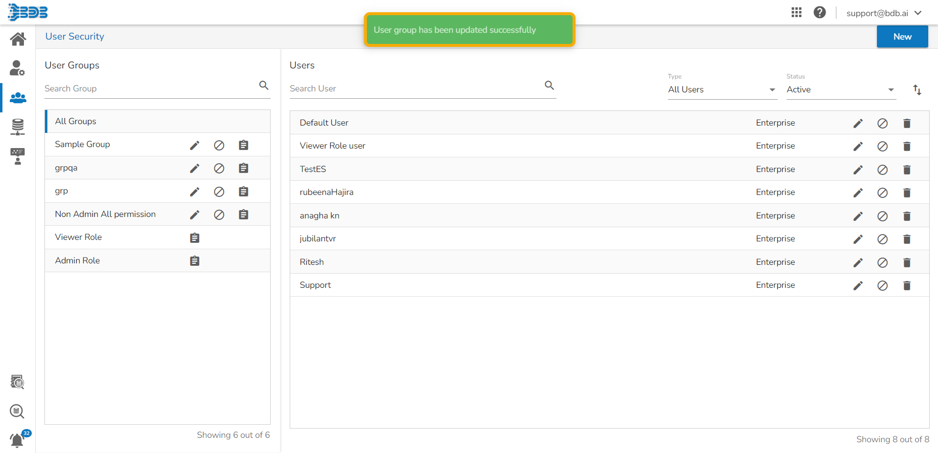
Task: Block the anagha kn user
Action: coord(882,216)
